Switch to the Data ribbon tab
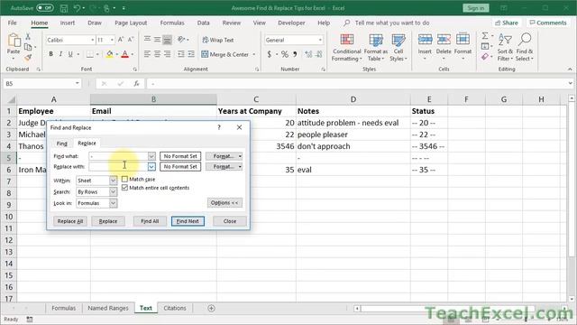 [203, 23]
